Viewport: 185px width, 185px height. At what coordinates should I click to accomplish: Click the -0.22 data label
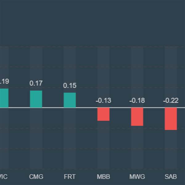click(171, 101)
